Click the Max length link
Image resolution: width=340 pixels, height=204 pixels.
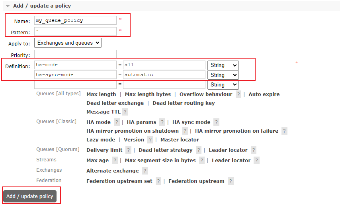[101, 94]
